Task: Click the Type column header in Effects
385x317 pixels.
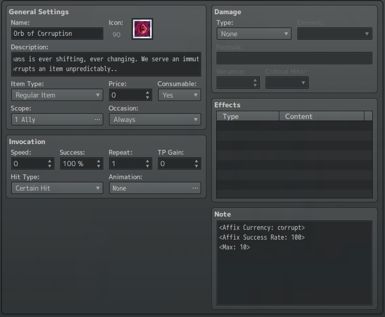Action: click(x=248, y=116)
